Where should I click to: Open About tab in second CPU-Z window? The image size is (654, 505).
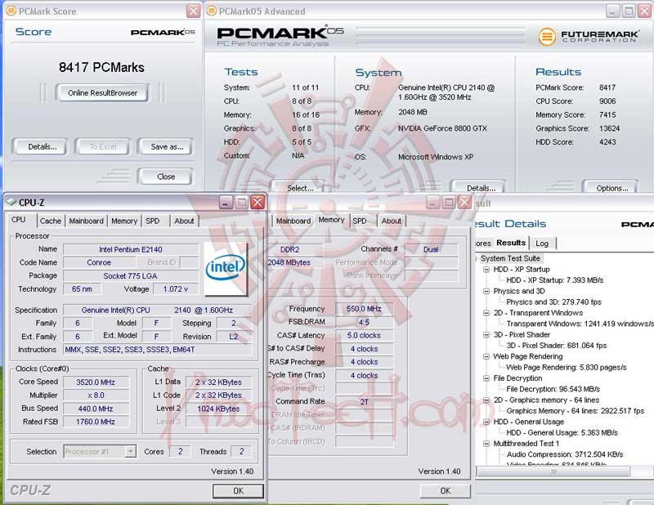coord(391,221)
